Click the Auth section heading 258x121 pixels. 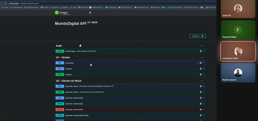(59, 46)
